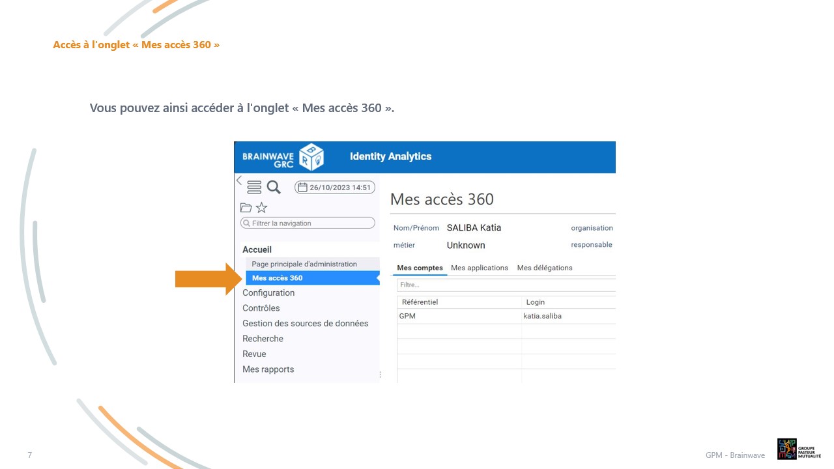Viewport: 834px width, 469px height.
Task: Select Mes accès 360 in the sidebar
Action: (x=278, y=278)
